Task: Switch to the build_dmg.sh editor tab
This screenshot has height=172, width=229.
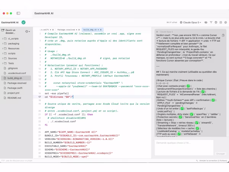Action: point(90,30)
